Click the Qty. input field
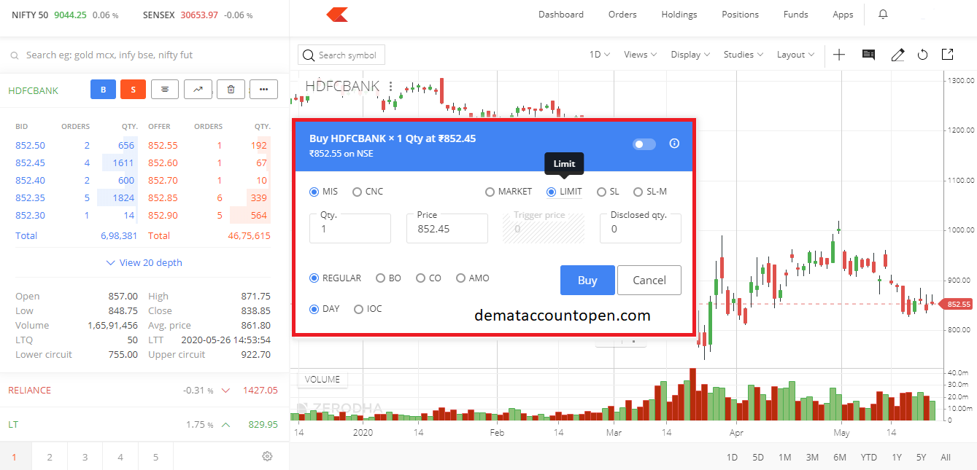Image resolution: width=977 pixels, height=470 pixels. 350,228
